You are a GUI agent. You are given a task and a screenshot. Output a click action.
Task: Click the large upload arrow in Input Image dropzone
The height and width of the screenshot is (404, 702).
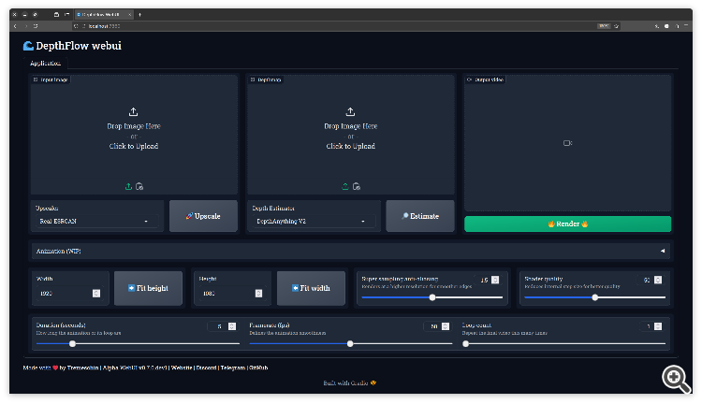pyautogui.click(x=134, y=112)
